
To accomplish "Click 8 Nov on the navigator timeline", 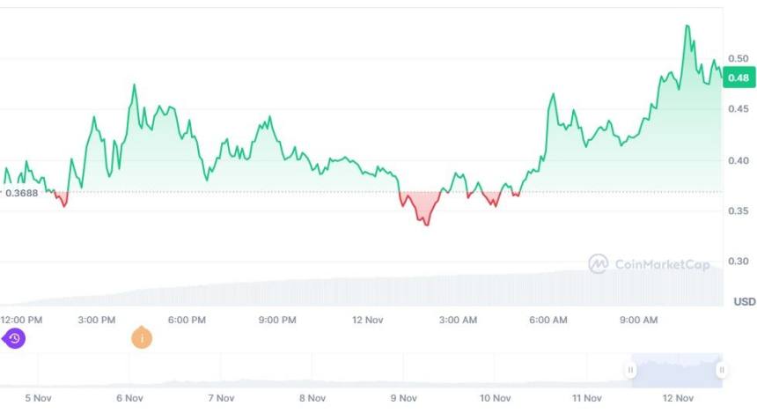I will 312,398.
